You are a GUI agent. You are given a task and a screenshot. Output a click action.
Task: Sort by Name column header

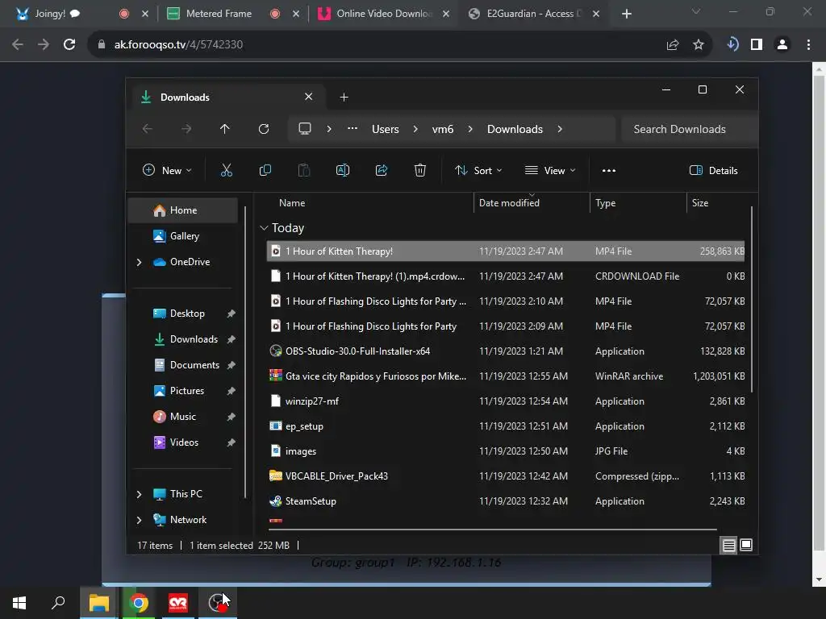tap(292, 202)
